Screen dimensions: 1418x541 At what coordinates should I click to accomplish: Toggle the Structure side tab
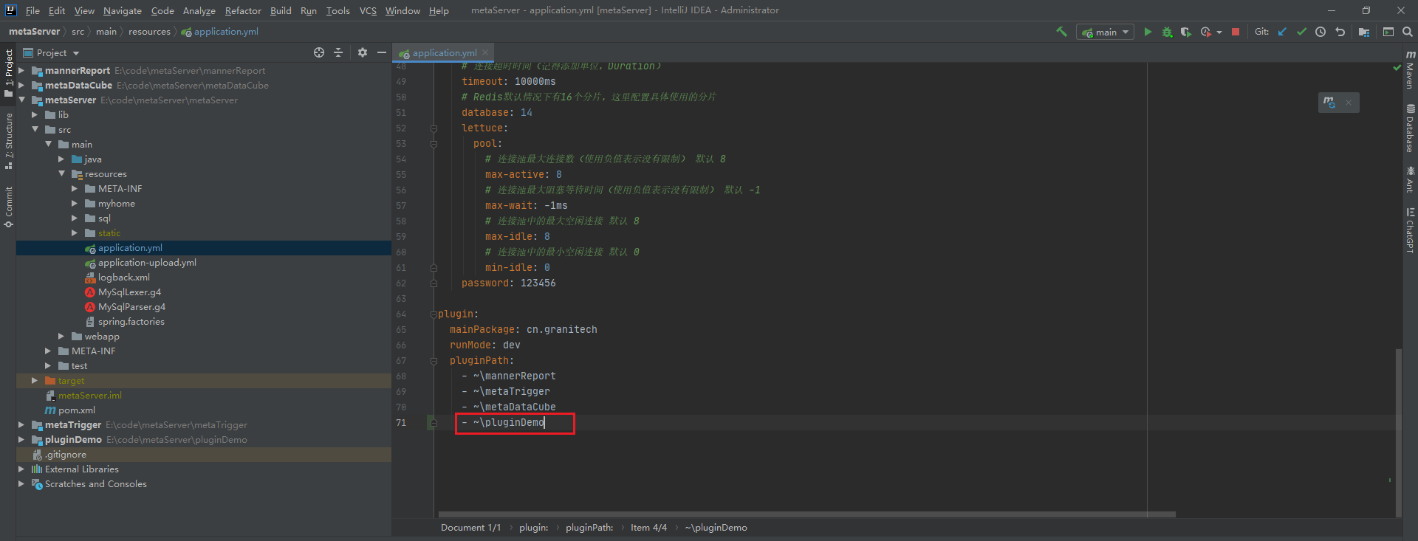[x=8, y=142]
